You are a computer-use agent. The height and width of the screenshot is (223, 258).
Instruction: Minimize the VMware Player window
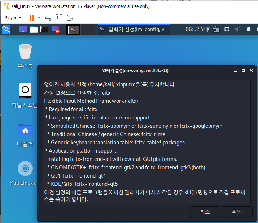coord(248,6)
